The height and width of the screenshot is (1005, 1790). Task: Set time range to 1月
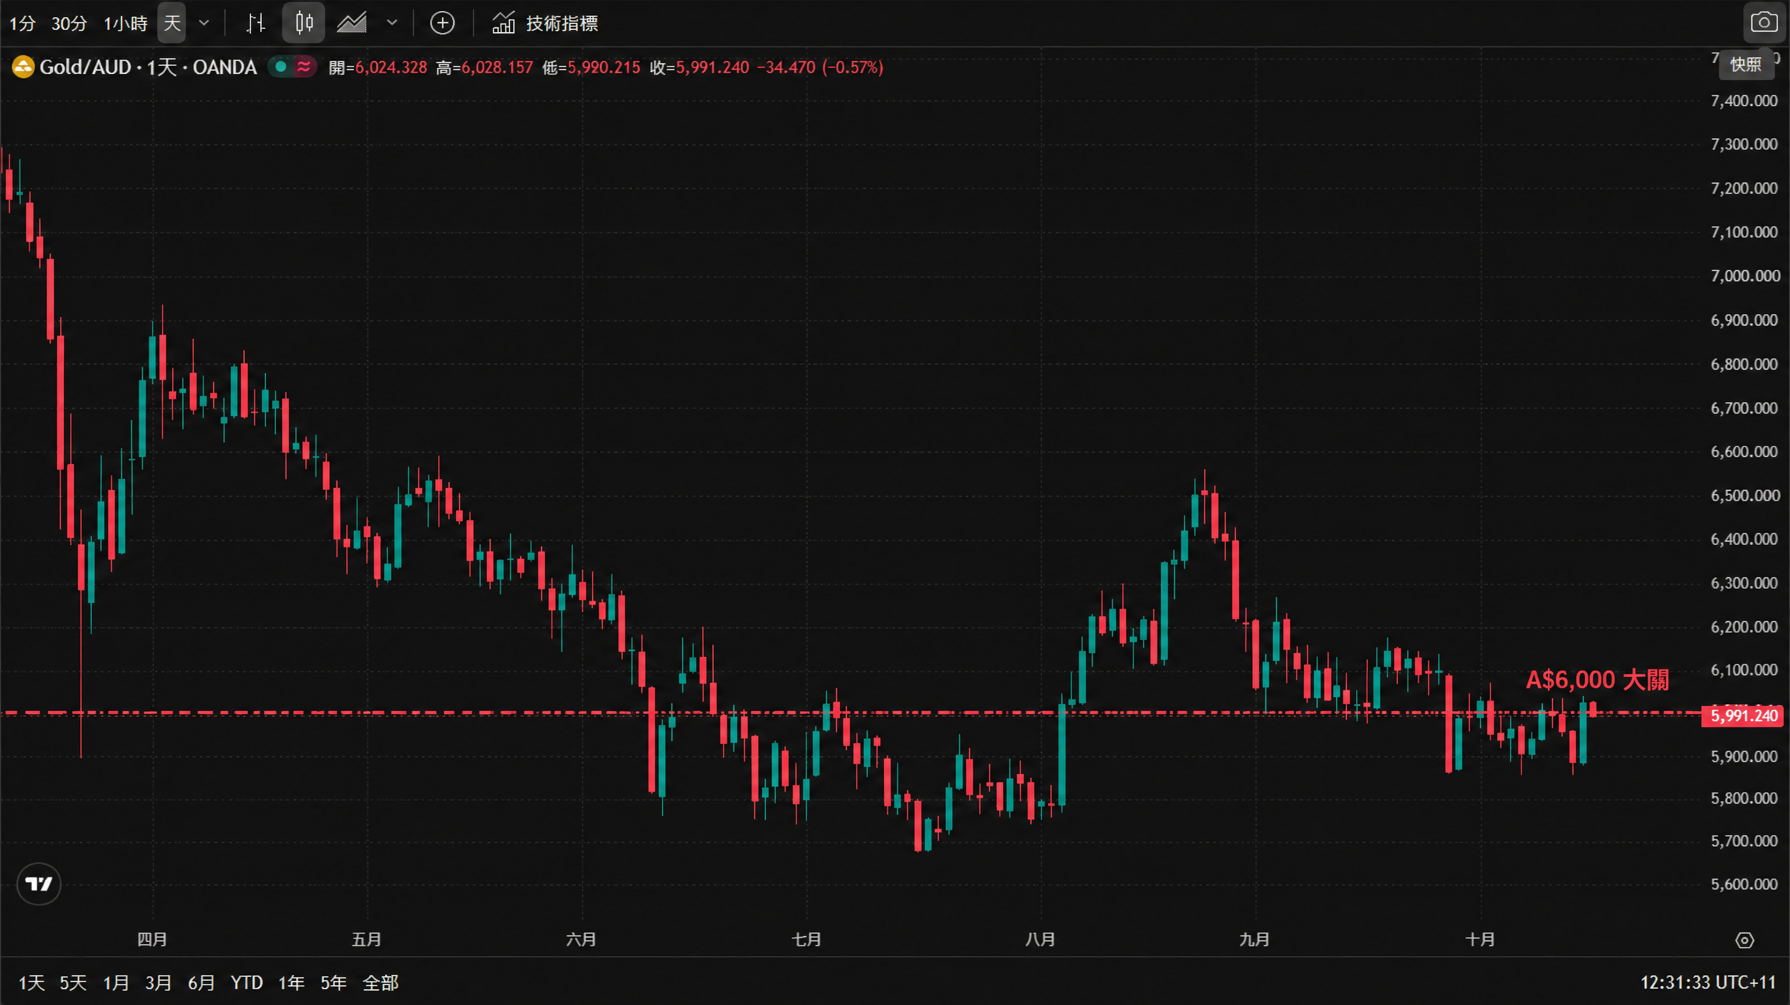(116, 983)
